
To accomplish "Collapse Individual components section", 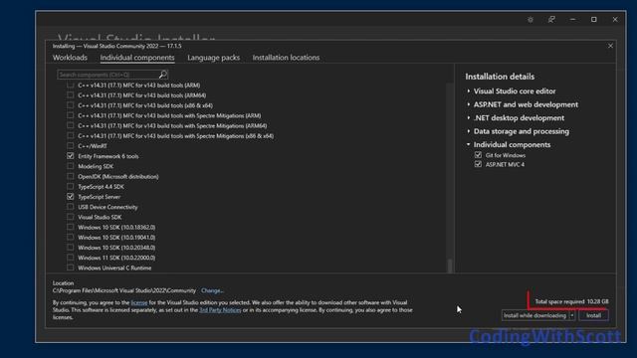I will pos(469,144).
